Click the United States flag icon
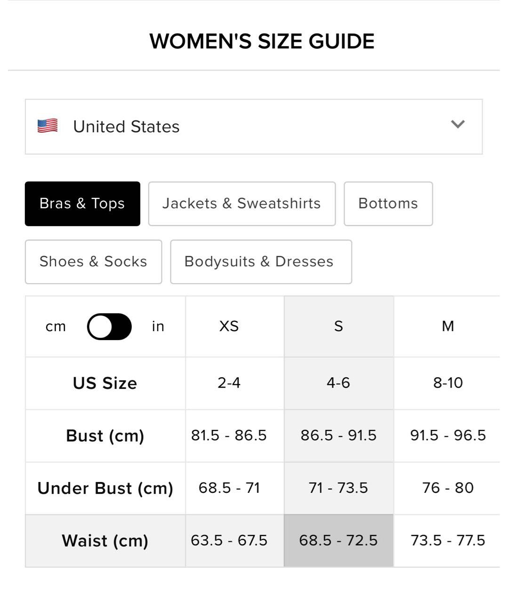The image size is (508, 602). coord(48,126)
